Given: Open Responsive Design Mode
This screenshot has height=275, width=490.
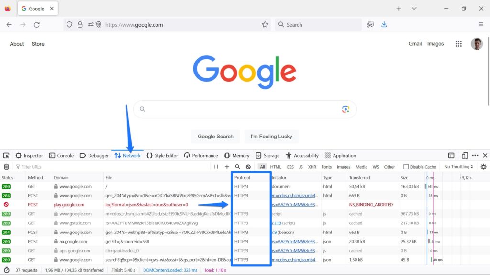Looking at the screenshot, I should tap(465, 155).
